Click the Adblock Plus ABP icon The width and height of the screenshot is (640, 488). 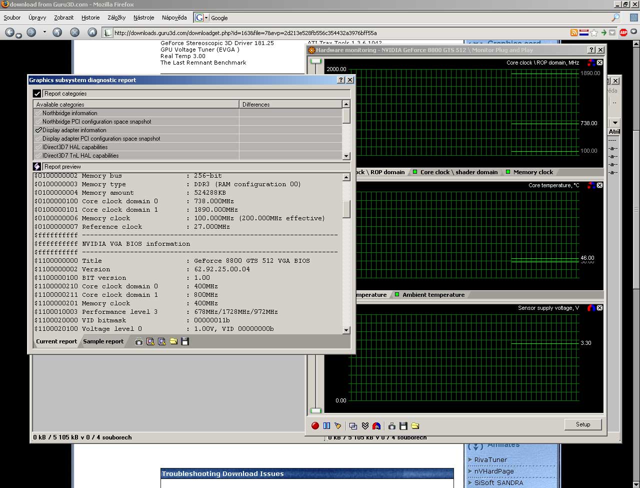[623, 33]
